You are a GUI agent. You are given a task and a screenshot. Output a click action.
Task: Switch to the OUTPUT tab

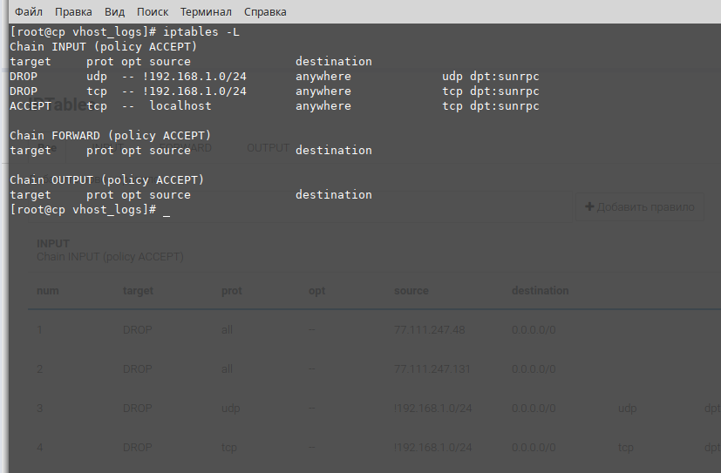pyautogui.click(x=268, y=148)
